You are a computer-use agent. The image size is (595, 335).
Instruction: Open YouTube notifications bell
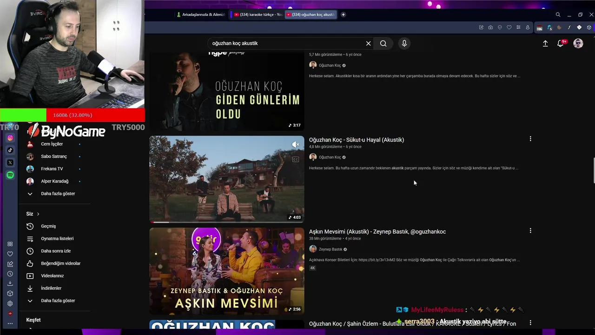coord(561,43)
